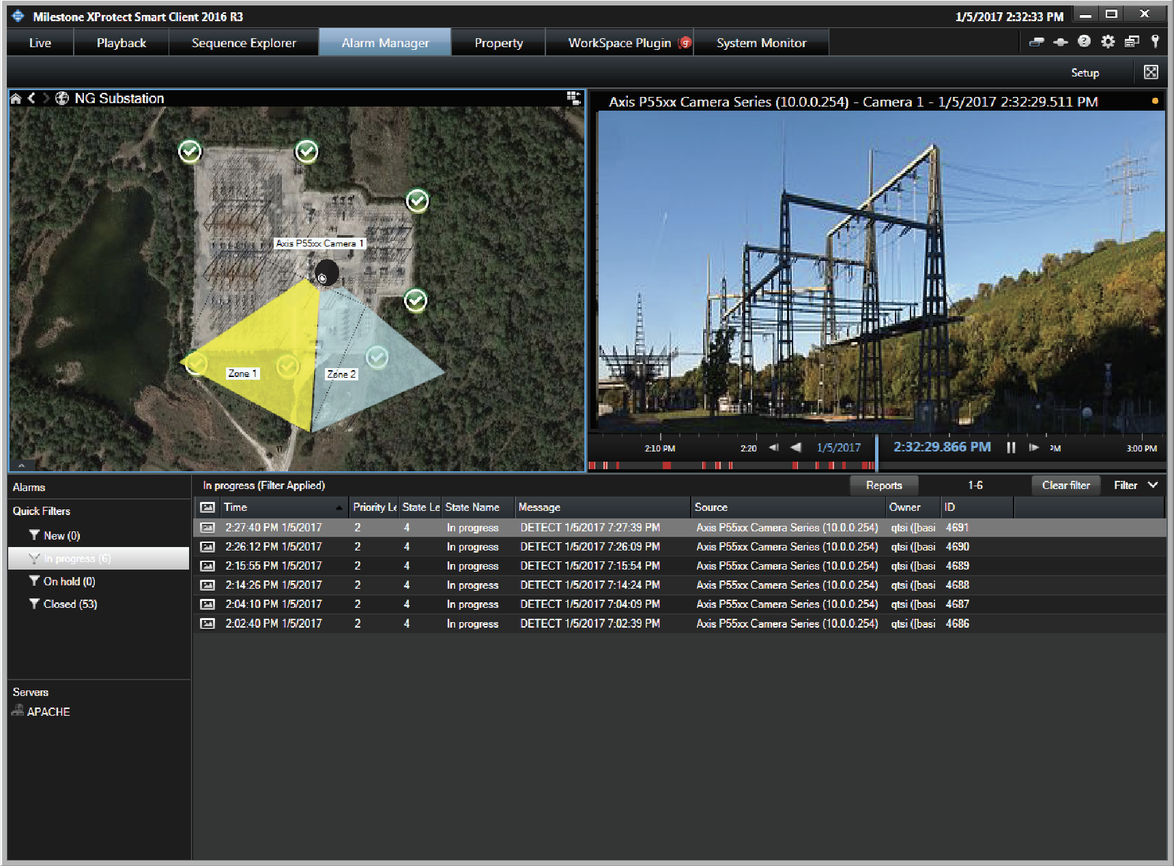The width and height of the screenshot is (1174, 866).
Task: Select alarm at 2:15:55 PM
Action: click(680, 565)
